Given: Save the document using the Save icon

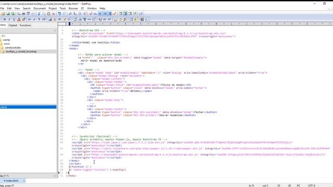Looking at the screenshot, I should tap(8, 14).
